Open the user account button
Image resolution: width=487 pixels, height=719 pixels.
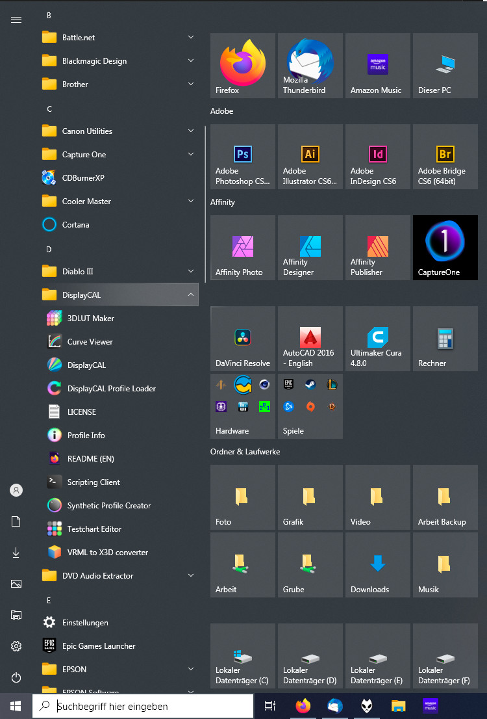[x=16, y=490]
